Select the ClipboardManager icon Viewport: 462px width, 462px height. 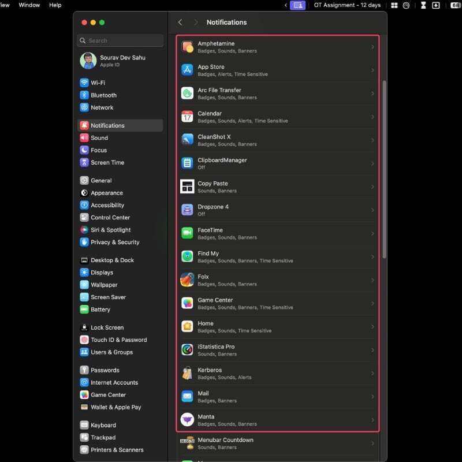point(187,163)
